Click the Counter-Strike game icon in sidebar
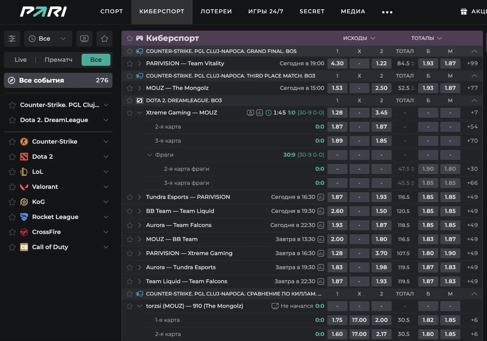 24,141
